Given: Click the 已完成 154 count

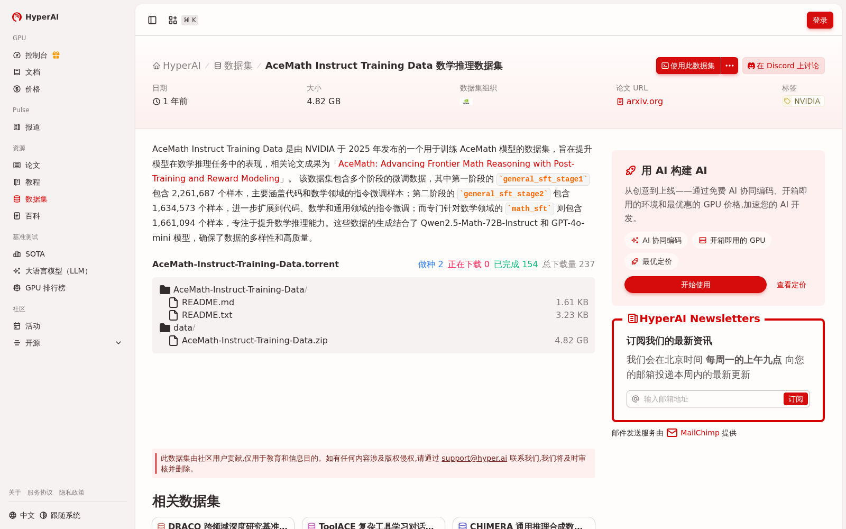Looking at the screenshot, I should tap(516, 264).
